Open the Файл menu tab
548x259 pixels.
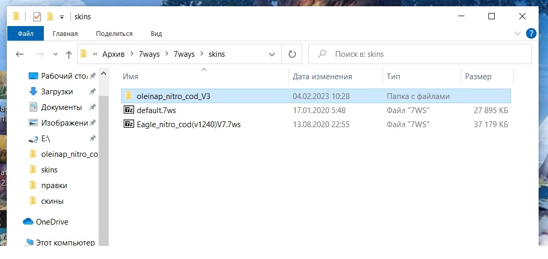pyautogui.click(x=26, y=34)
